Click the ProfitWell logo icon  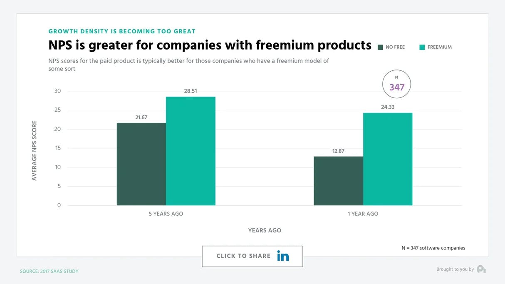pos(481,269)
